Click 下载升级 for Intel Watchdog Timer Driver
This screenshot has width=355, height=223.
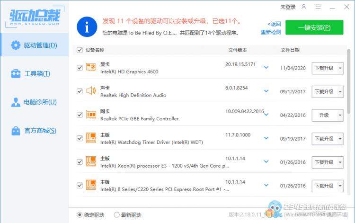pos(324,139)
